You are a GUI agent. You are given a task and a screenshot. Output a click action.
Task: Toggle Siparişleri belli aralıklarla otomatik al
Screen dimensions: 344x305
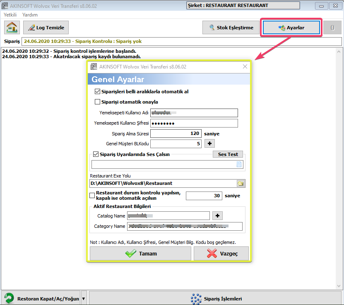97,92
